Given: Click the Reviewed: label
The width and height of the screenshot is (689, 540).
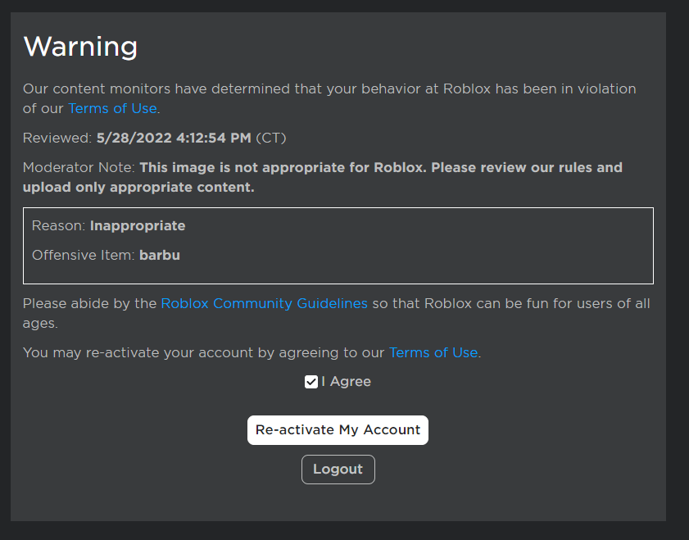Looking at the screenshot, I should point(57,138).
